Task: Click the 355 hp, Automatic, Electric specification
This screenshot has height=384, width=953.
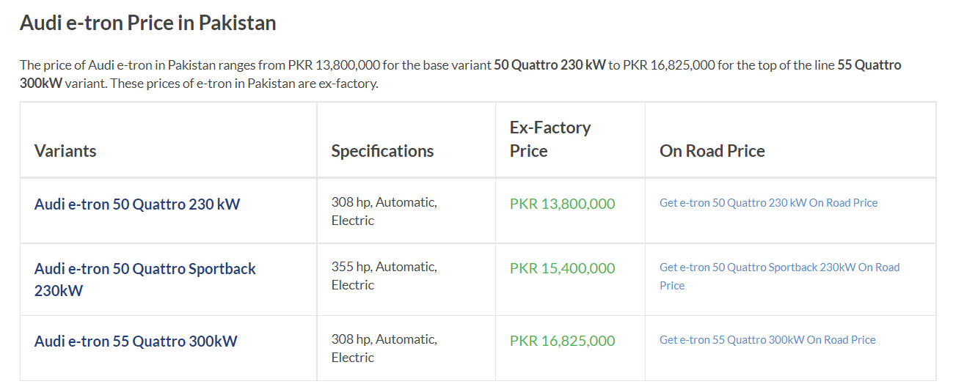Action: pyautogui.click(x=384, y=276)
